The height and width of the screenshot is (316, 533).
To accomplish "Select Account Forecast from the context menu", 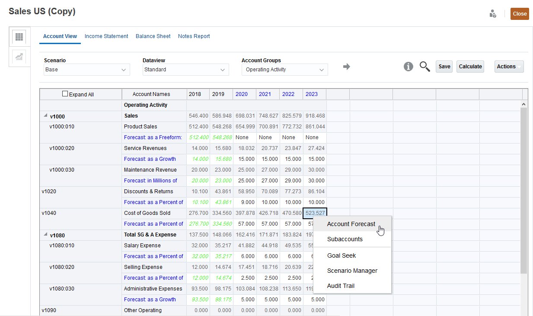I will [x=351, y=224].
